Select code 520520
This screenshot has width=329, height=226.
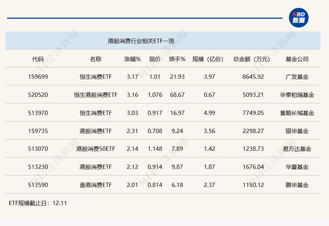[38, 95]
